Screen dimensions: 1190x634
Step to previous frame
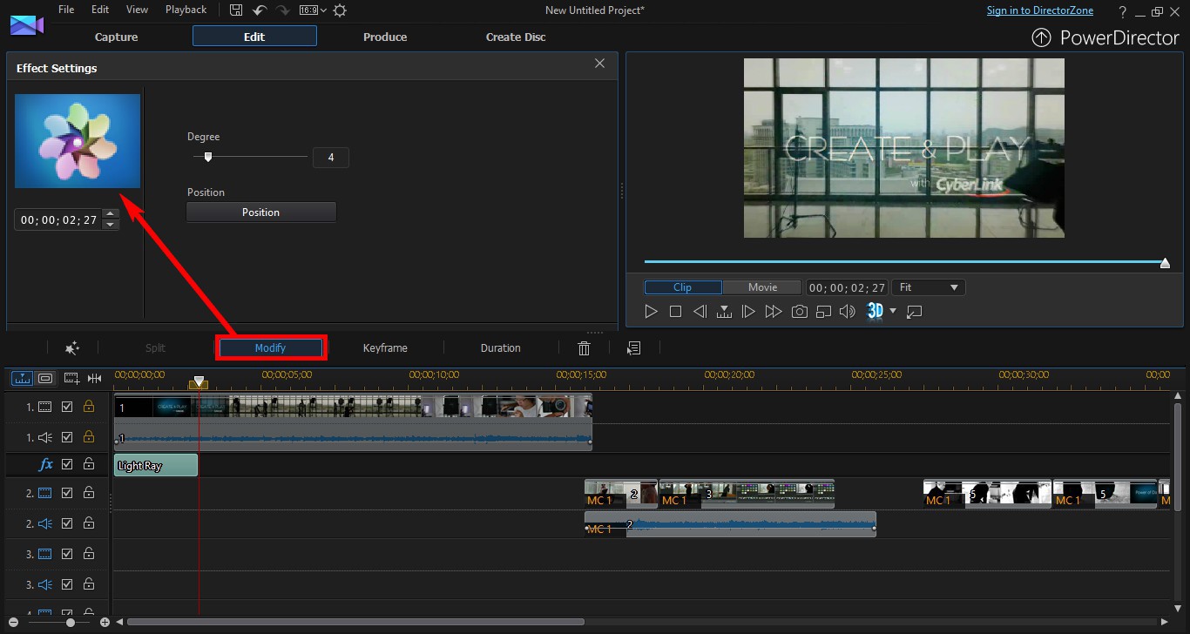pos(700,311)
